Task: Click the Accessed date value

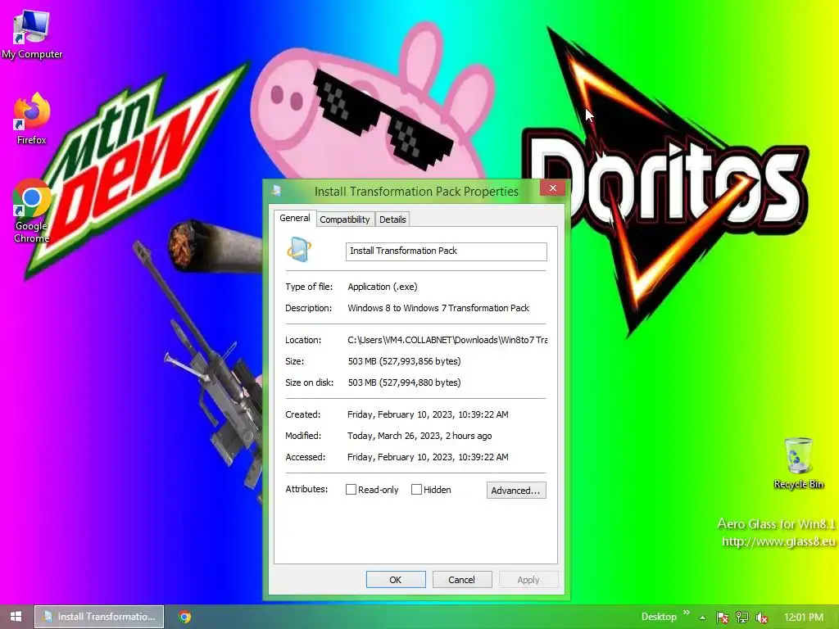Action: tap(428, 457)
